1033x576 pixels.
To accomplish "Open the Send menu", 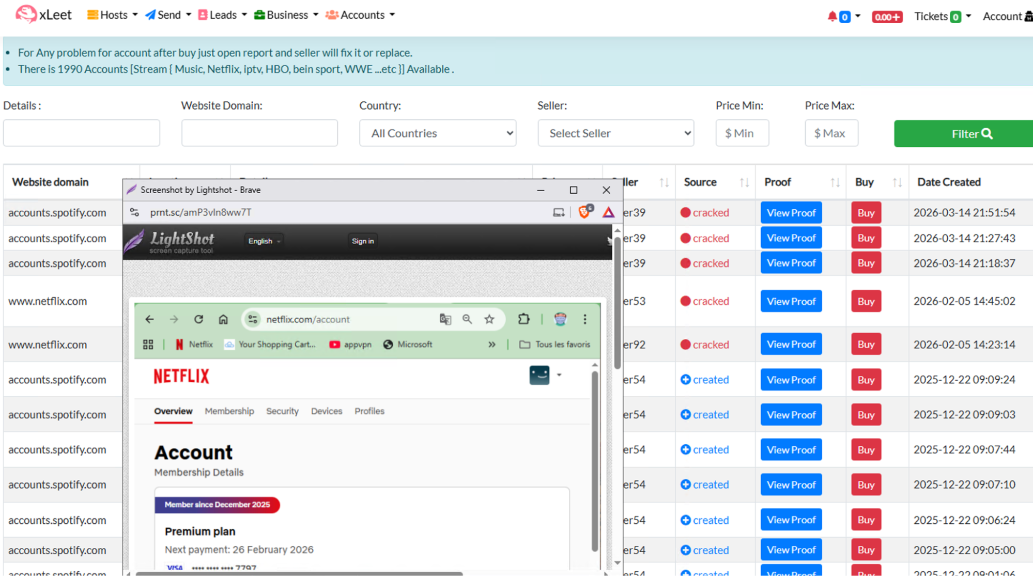I will pos(168,15).
